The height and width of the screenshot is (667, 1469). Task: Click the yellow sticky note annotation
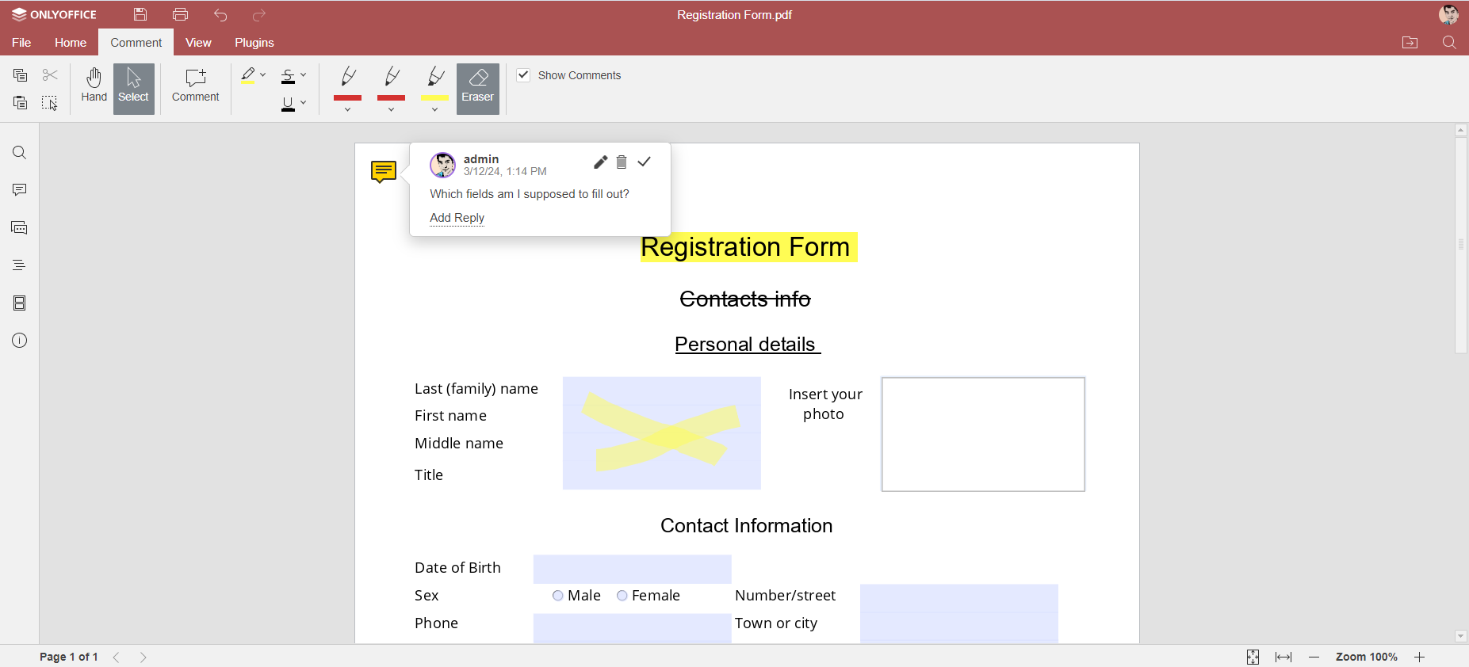(x=383, y=171)
